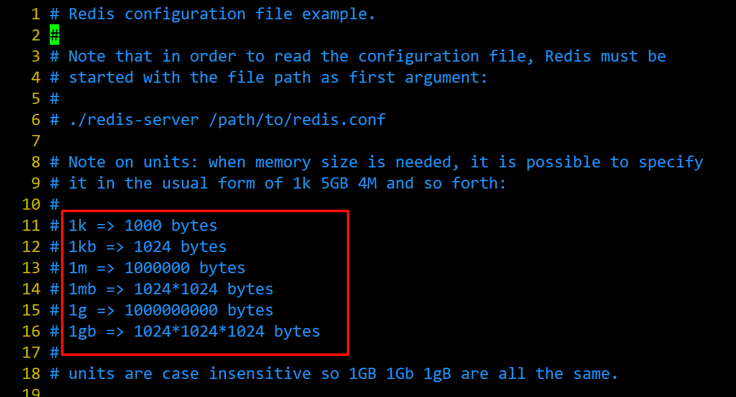
Task: Click line number 8 in the gutter
Action: (35, 162)
